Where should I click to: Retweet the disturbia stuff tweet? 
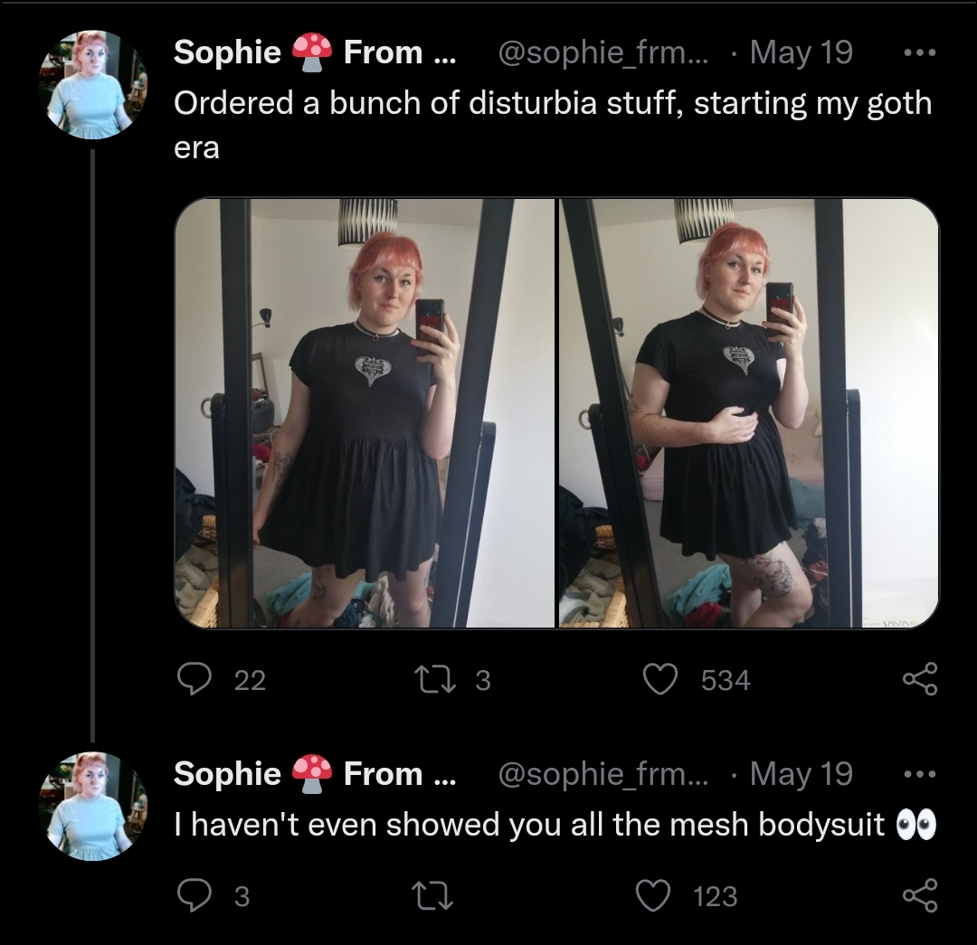(435, 679)
